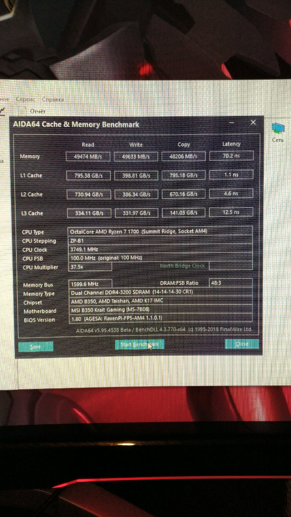The image size is (291, 517).
Task: Click the L3 Cache Latency value 12.5 ns
Action: point(231,212)
